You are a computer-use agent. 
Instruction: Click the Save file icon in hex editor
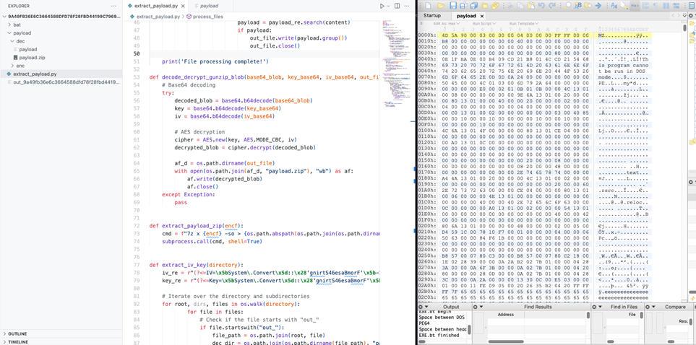coord(453,6)
